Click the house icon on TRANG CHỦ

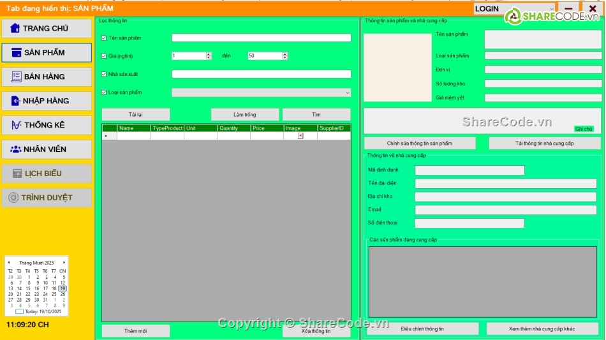click(x=15, y=28)
